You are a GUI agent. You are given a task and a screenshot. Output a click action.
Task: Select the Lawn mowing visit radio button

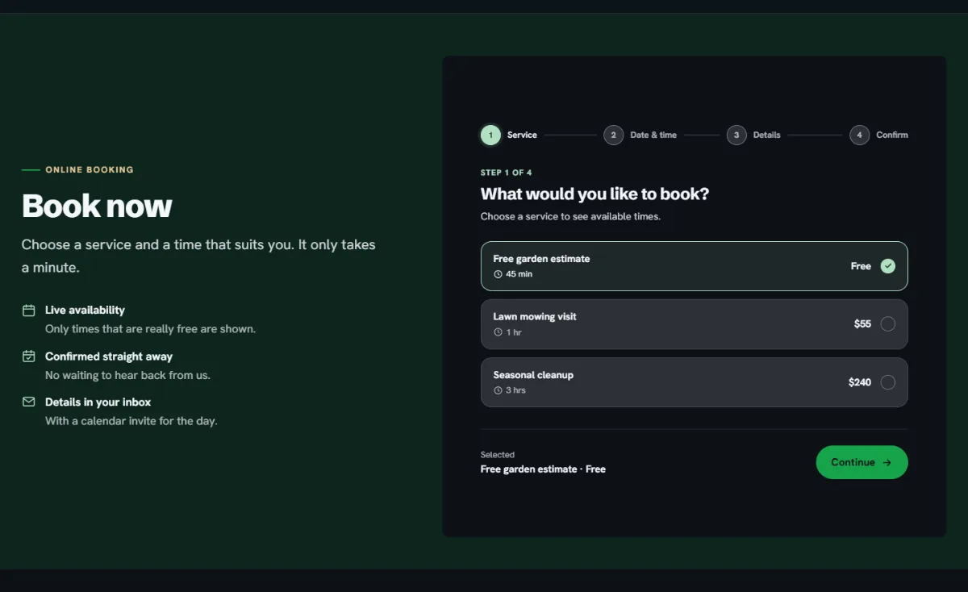click(888, 324)
